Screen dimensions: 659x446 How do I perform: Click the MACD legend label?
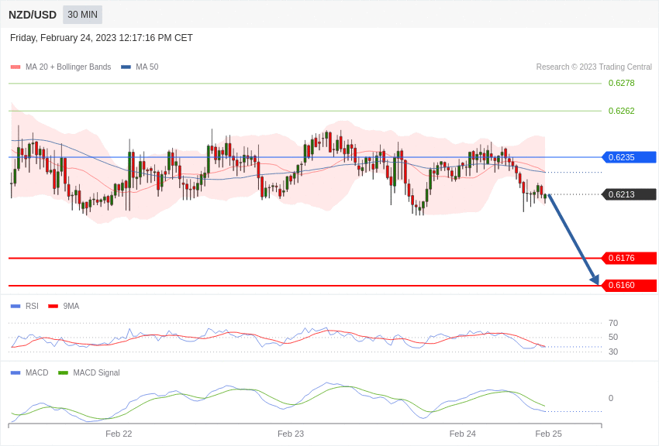pyautogui.click(x=37, y=372)
